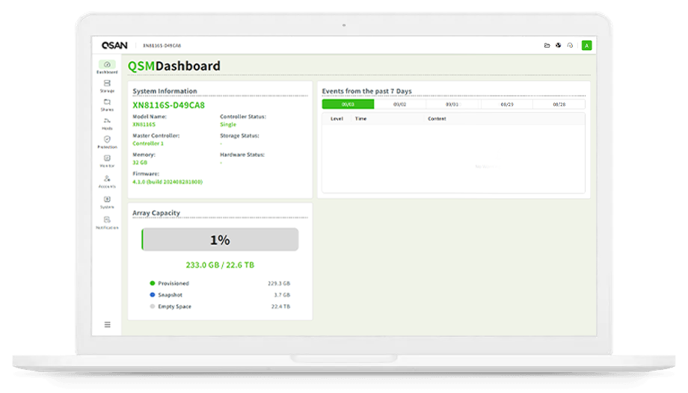Open the Notification sidebar section
Viewport: 688px width, 393px height.
(107, 223)
